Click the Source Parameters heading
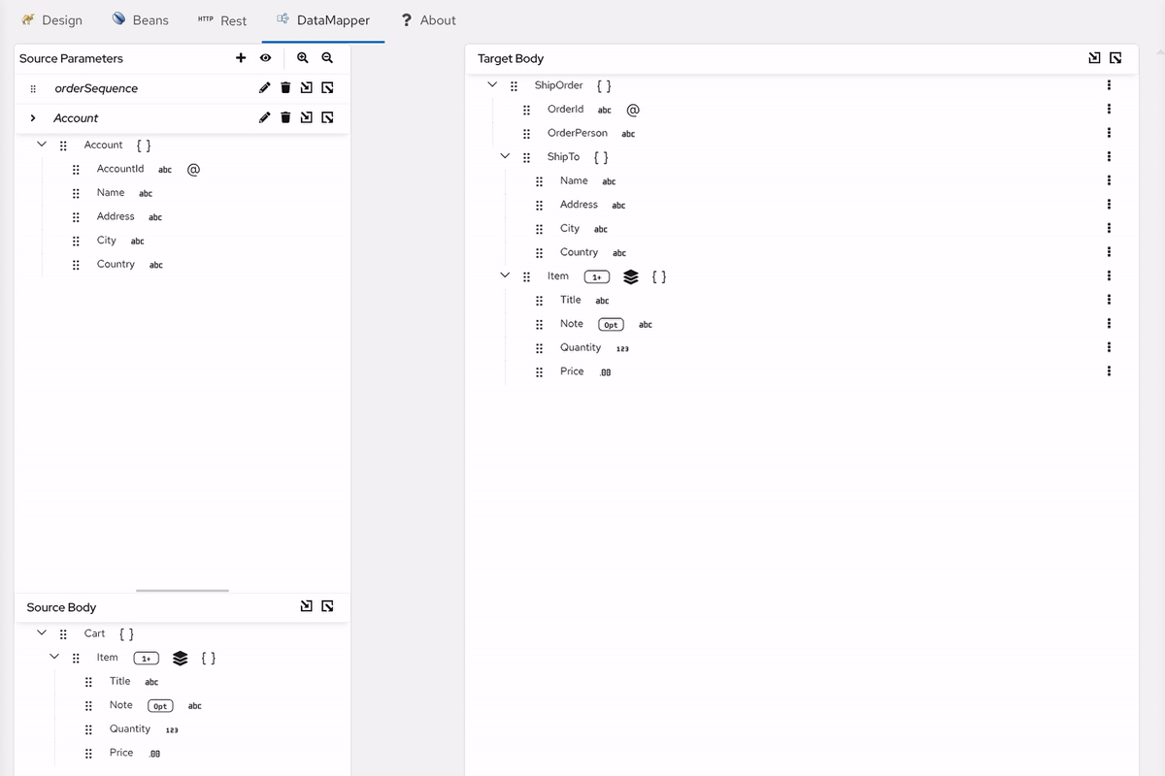 pos(71,58)
